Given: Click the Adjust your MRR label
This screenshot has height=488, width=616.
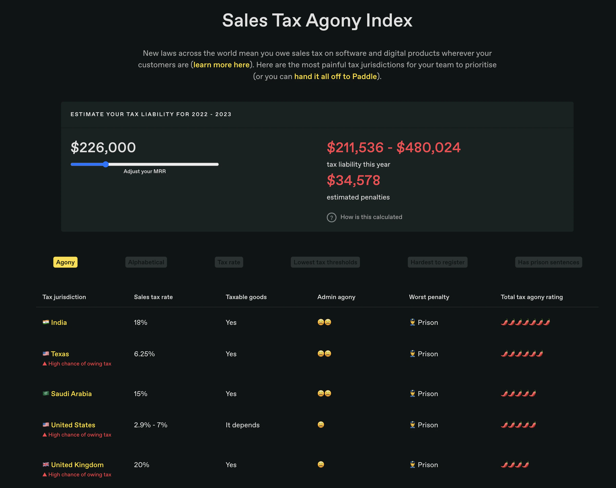Looking at the screenshot, I should pyautogui.click(x=145, y=171).
